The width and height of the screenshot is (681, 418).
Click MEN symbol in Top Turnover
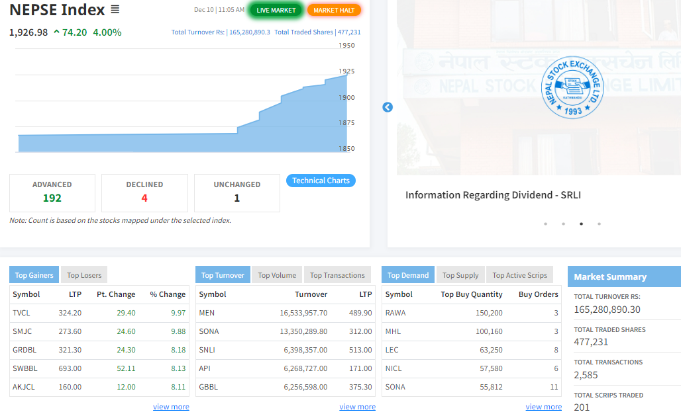207,313
